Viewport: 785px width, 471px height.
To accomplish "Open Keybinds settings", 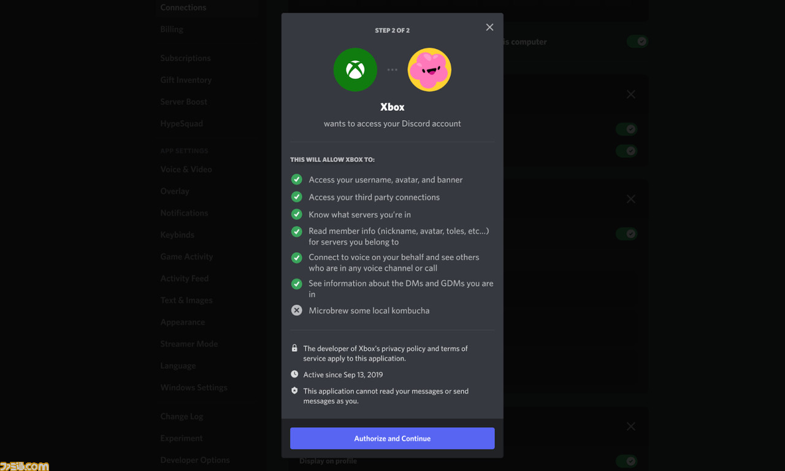I will click(x=177, y=235).
